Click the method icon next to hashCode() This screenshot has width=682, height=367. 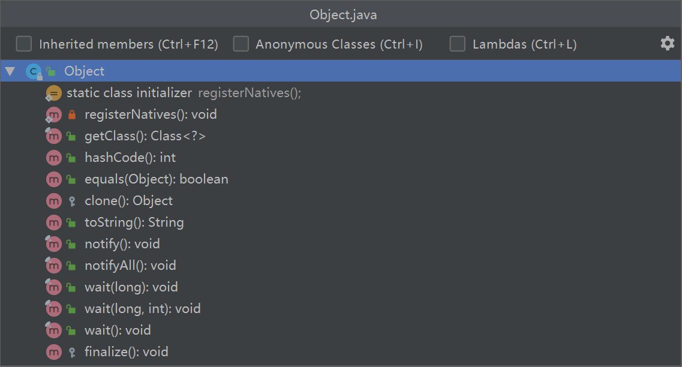[x=54, y=157]
